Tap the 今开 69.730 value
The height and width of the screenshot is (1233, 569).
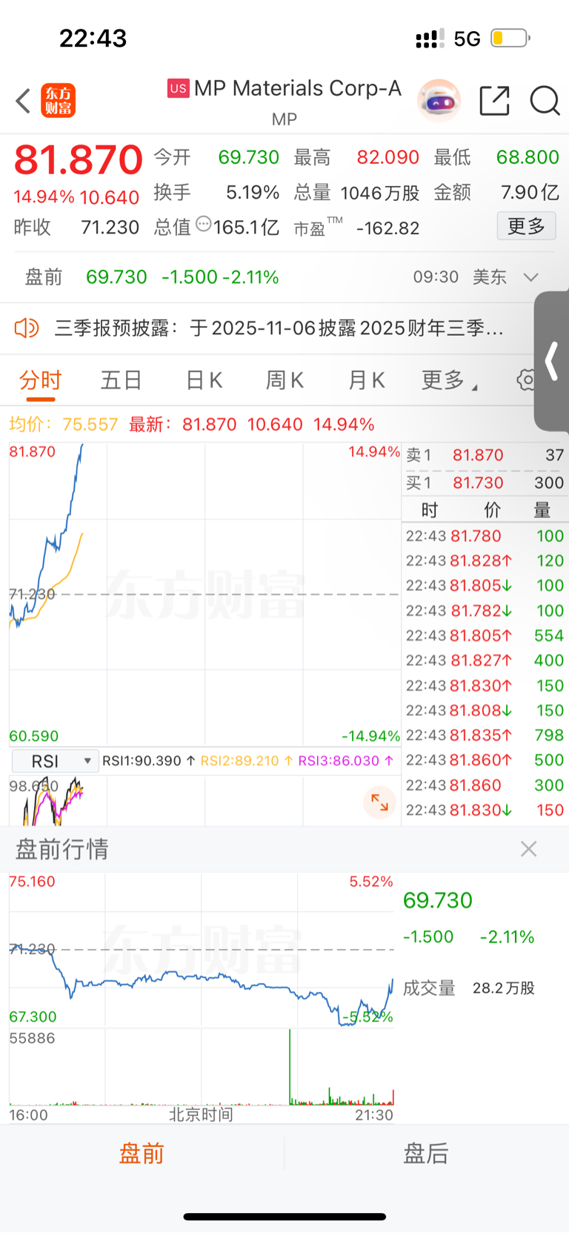tap(216, 157)
